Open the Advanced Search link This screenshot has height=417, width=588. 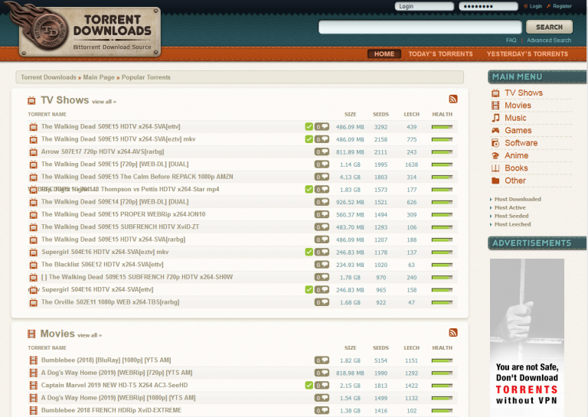[548, 41]
